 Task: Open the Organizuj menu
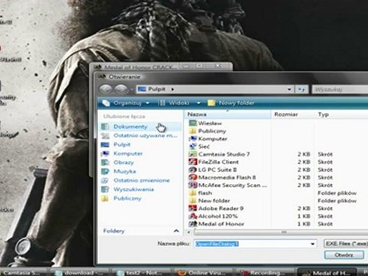tap(127, 103)
